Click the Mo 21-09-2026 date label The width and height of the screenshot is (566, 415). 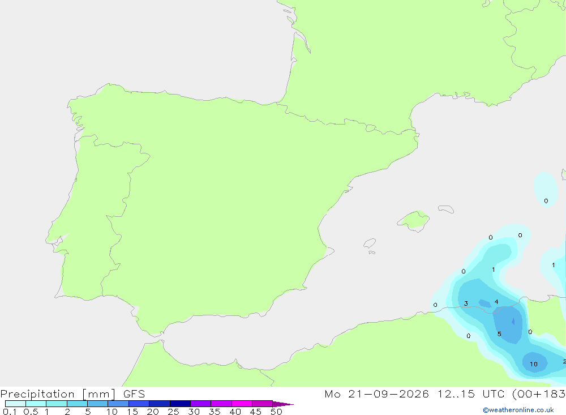pos(376,393)
